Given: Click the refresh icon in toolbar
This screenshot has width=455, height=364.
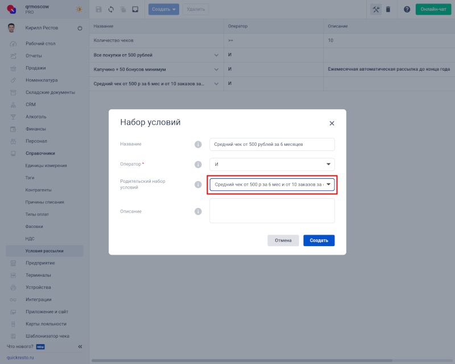Looking at the screenshot, I should [x=111, y=9].
